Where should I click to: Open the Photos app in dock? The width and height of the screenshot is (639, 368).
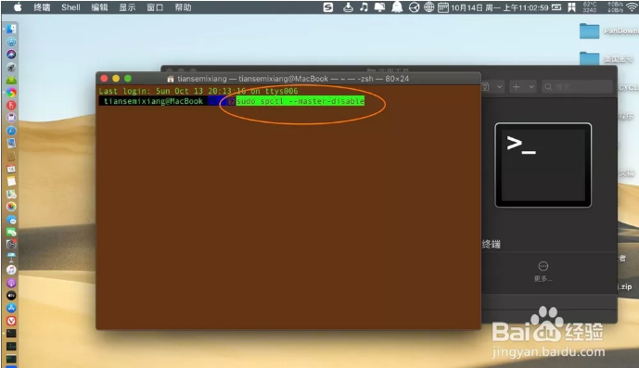[11, 207]
